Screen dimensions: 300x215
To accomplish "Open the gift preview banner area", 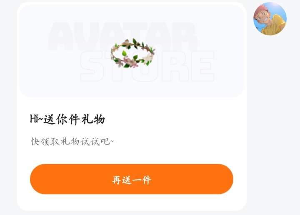I will [x=131, y=51].
